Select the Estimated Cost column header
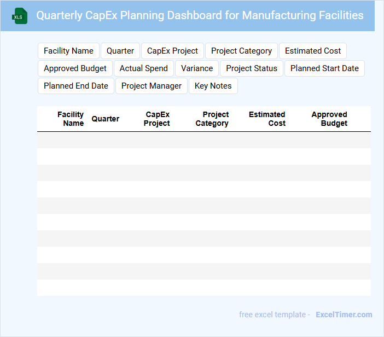The width and height of the screenshot is (384, 337). tap(267, 119)
